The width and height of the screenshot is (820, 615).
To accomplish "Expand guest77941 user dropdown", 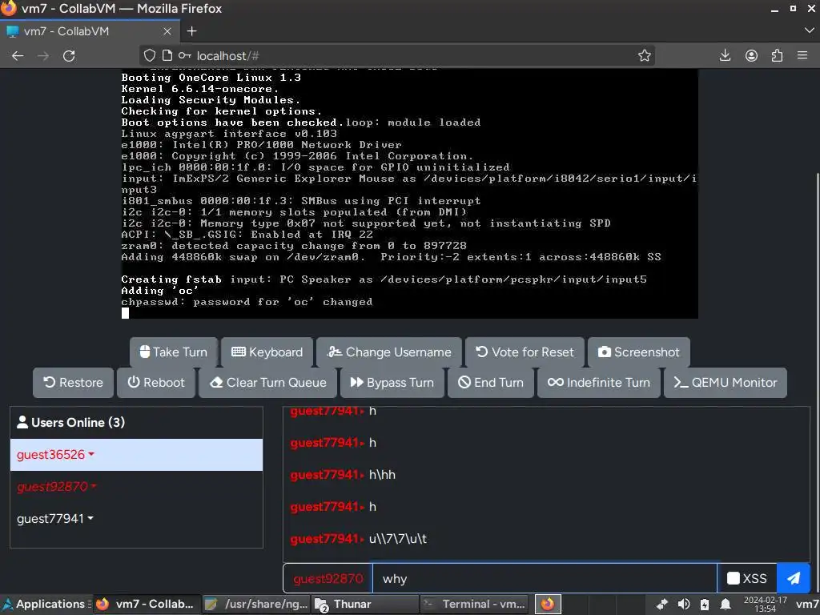I will (x=55, y=519).
